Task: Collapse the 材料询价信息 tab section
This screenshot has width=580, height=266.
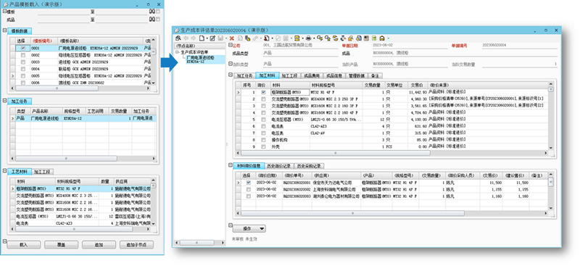Action: (231, 165)
